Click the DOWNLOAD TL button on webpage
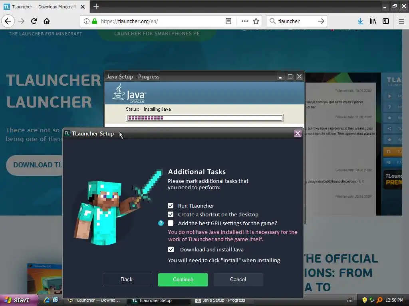The height and width of the screenshot is (306, 409). click(x=34, y=165)
